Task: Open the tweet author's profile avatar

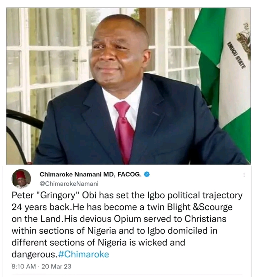Action: (x=21, y=179)
